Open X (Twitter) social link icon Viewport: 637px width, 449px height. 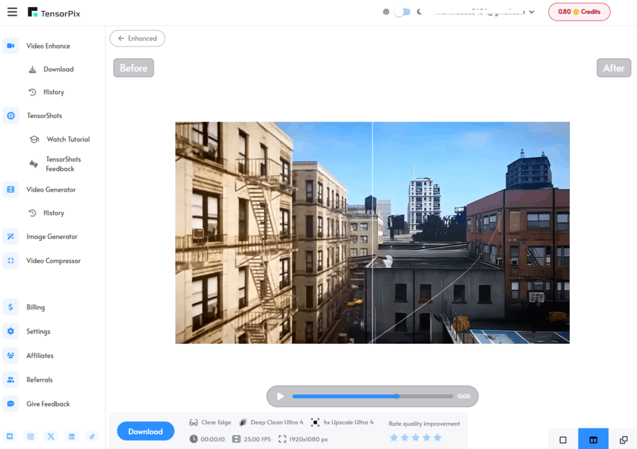51,437
